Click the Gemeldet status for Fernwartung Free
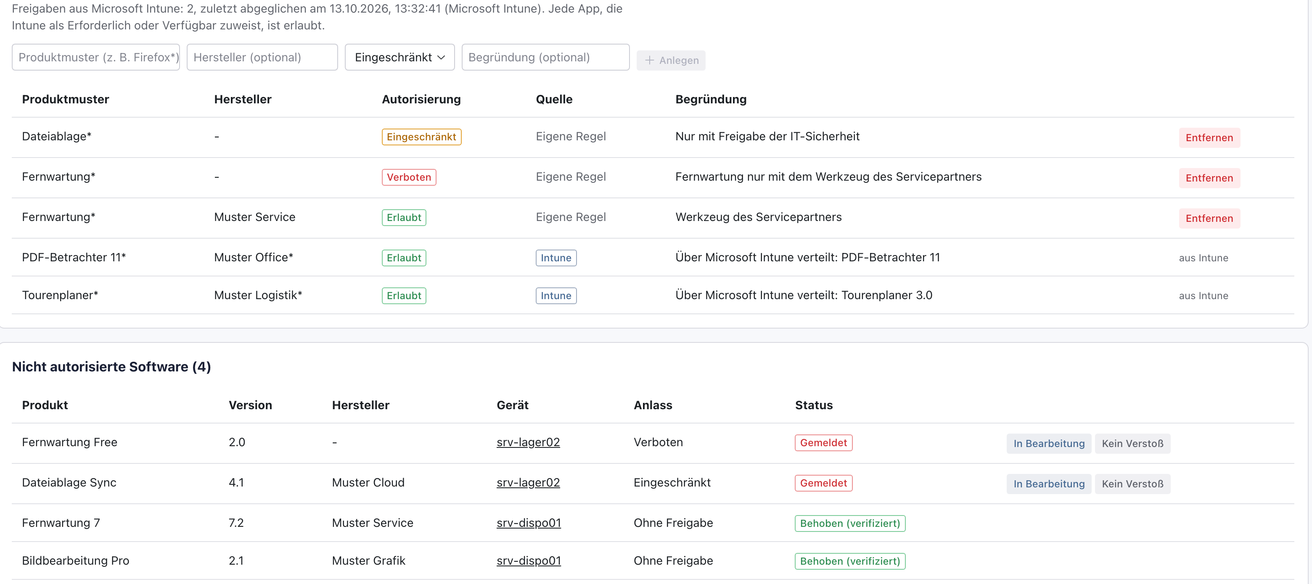1312x584 pixels. click(823, 442)
